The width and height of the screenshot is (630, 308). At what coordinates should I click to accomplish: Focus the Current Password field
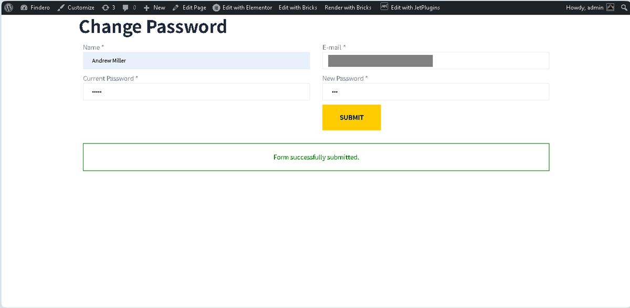click(x=196, y=92)
